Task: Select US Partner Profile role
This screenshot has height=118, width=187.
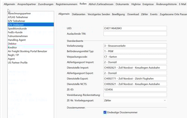Action: click(18, 63)
